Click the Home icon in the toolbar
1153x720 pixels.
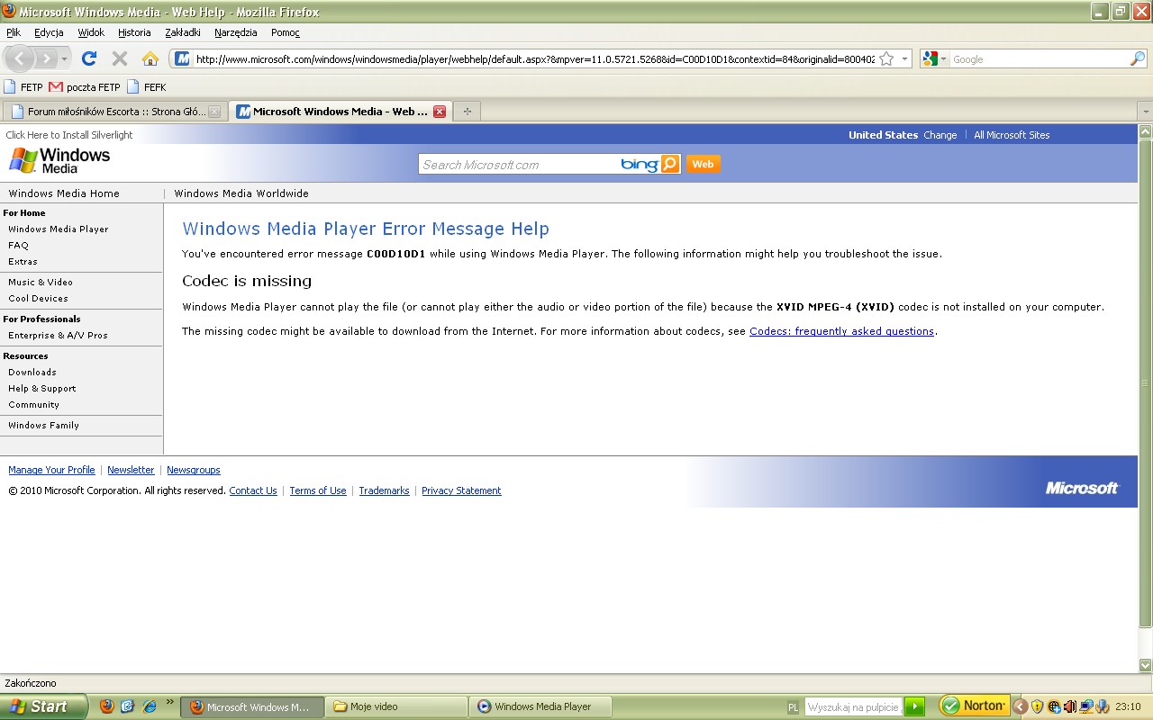(x=150, y=58)
